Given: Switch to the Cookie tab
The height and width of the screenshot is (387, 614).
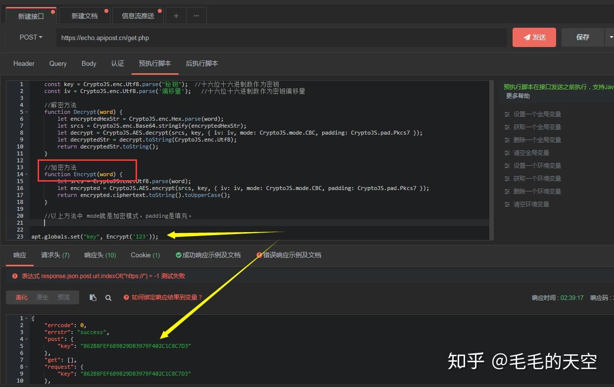Looking at the screenshot, I should tap(145, 255).
